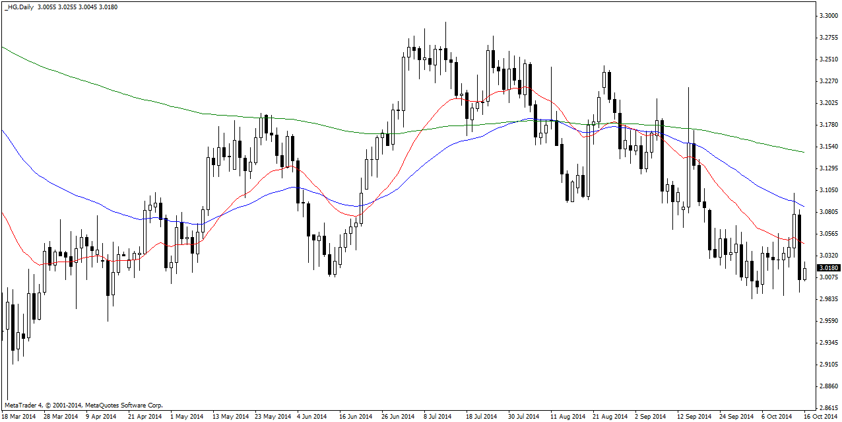The height and width of the screenshot is (422, 842).
Task: Click the 12 Sep 2014 date label
Action: (694, 417)
